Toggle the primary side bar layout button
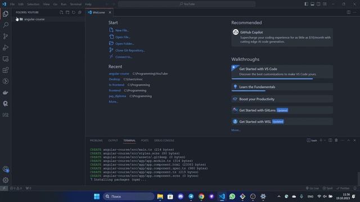 tap(306, 4)
